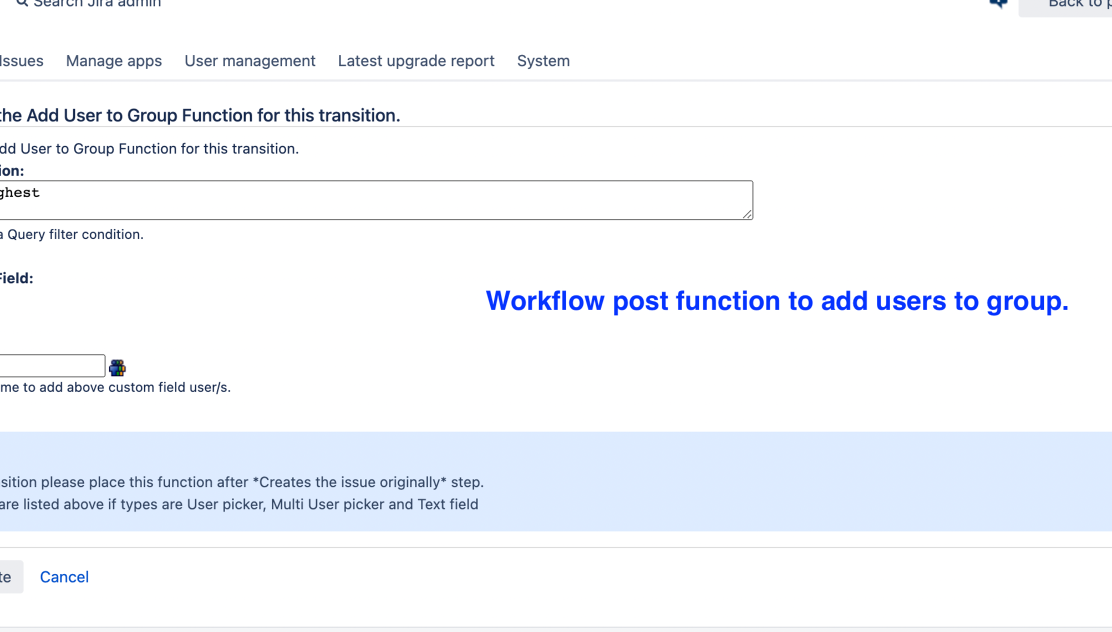Click the custom field user/s hint text
The image size is (1112, 632).
(115, 387)
